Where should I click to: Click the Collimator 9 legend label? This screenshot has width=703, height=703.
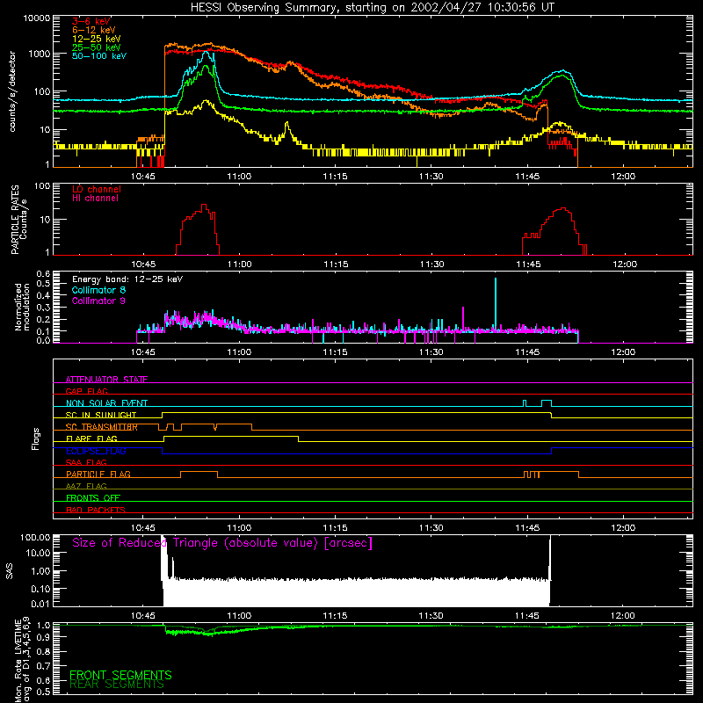click(98, 301)
